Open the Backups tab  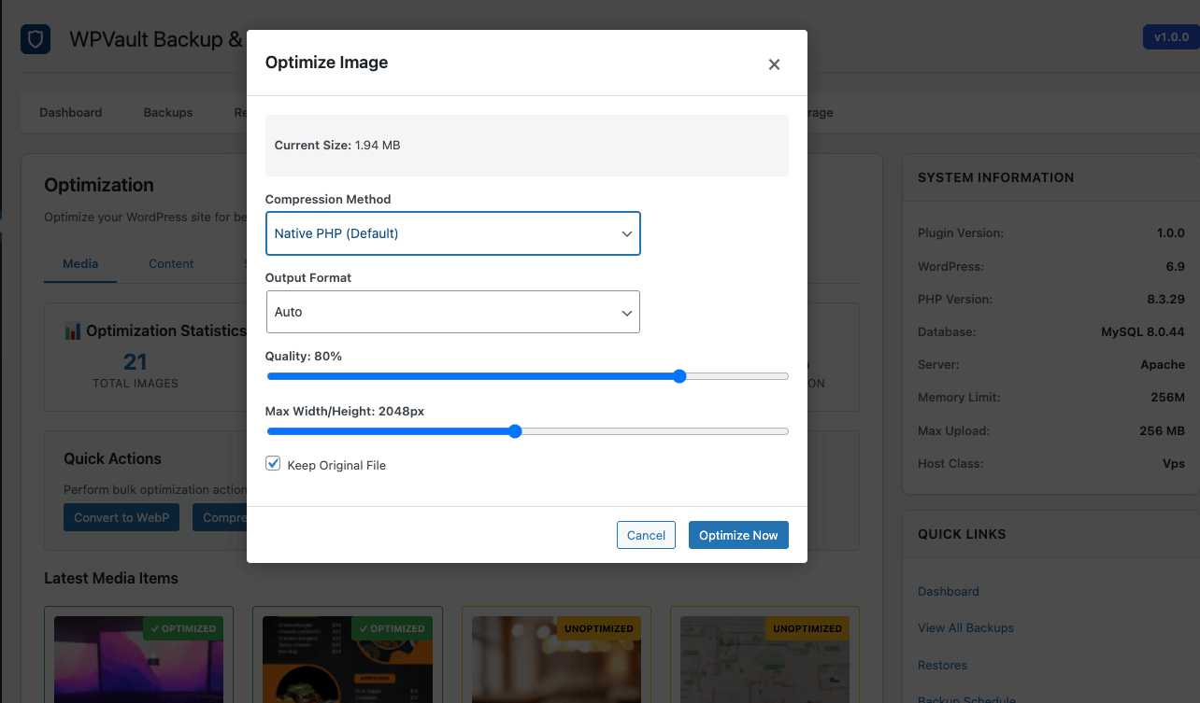coord(168,112)
